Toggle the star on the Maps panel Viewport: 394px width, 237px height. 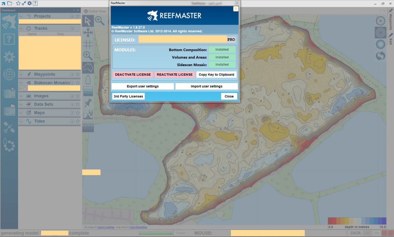pyautogui.click(x=78, y=113)
